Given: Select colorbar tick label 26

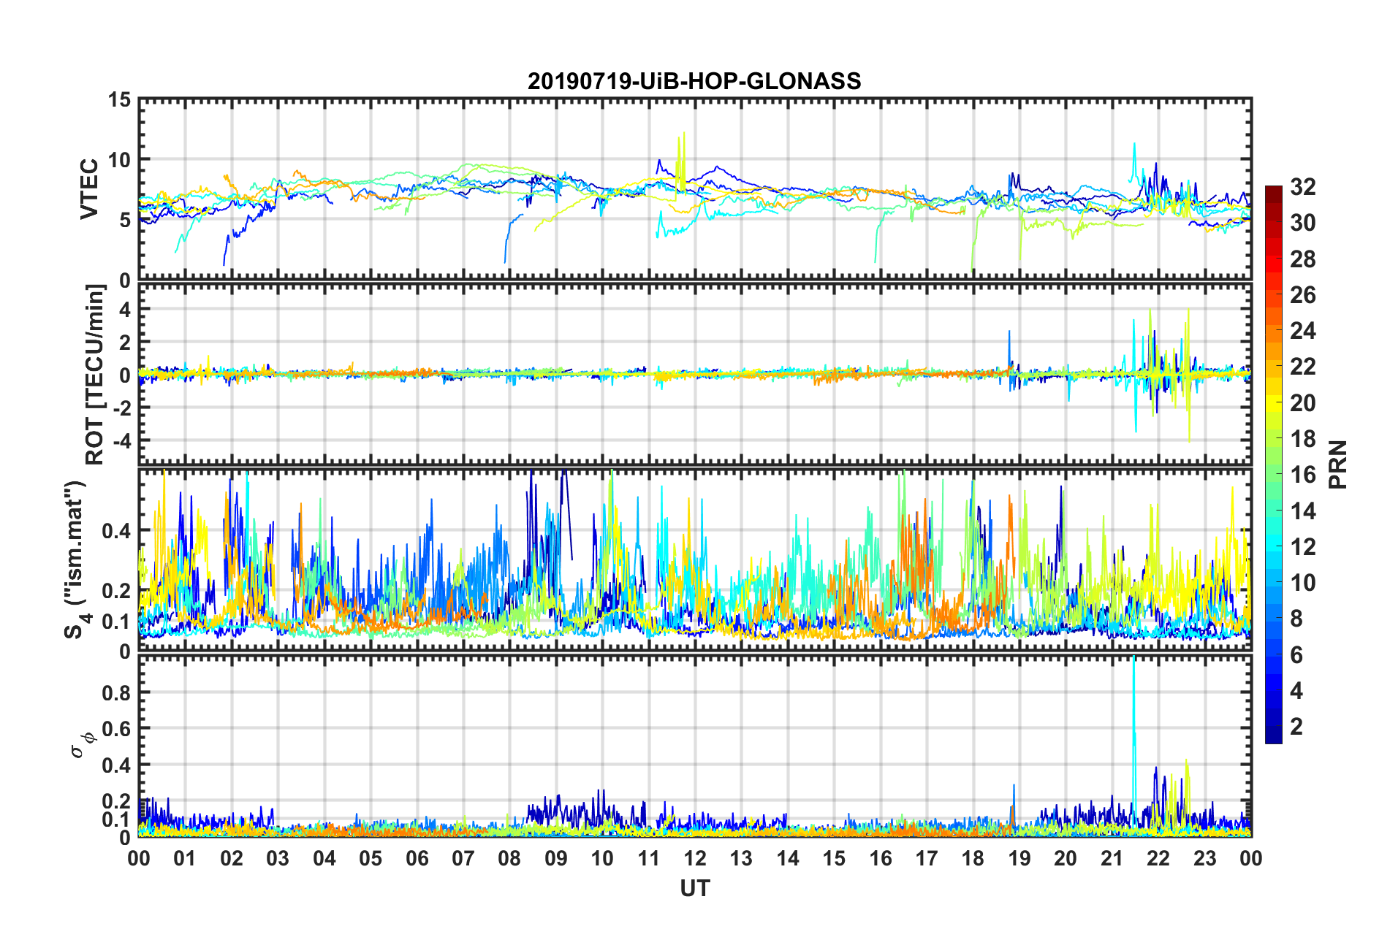Looking at the screenshot, I should (x=1302, y=295).
